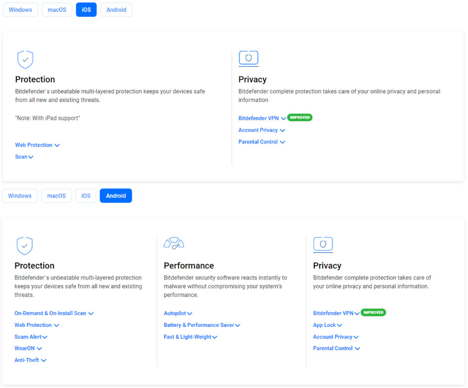
Task: Select macOS tab in the top tab row
Action: (x=57, y=10)
